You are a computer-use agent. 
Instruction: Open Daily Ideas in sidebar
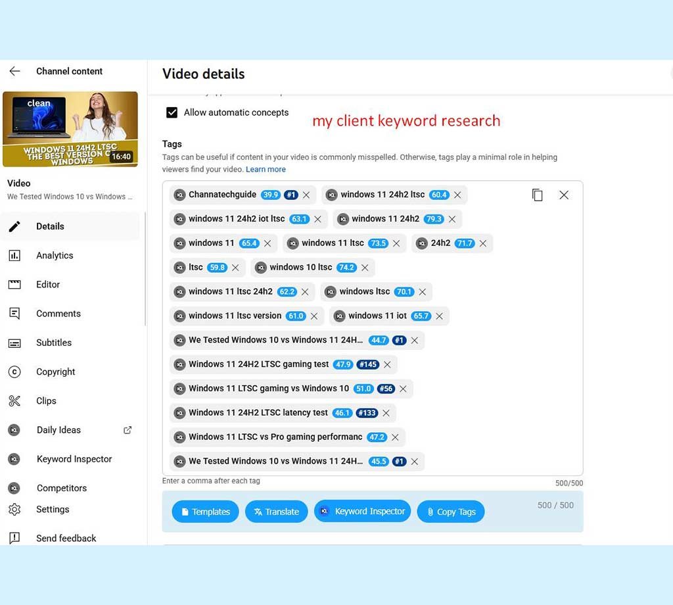coord(58,430)
